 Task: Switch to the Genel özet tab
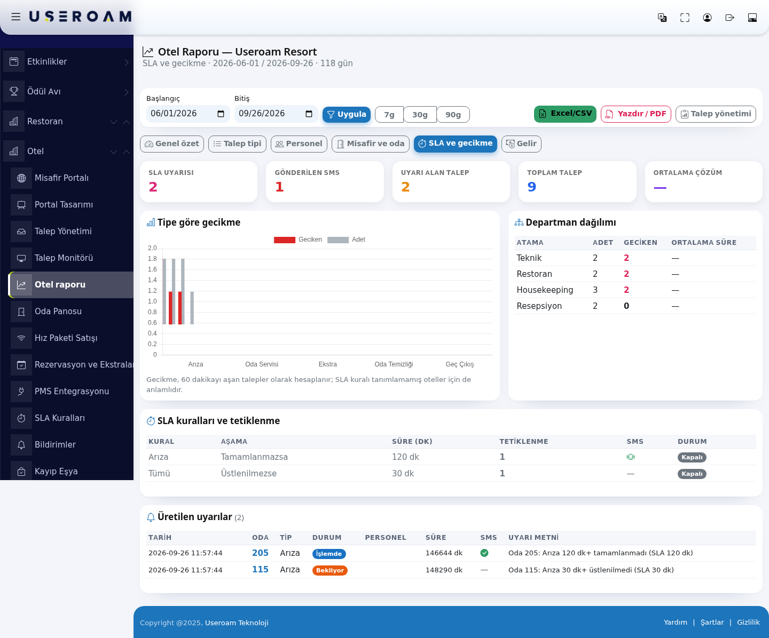172,144
